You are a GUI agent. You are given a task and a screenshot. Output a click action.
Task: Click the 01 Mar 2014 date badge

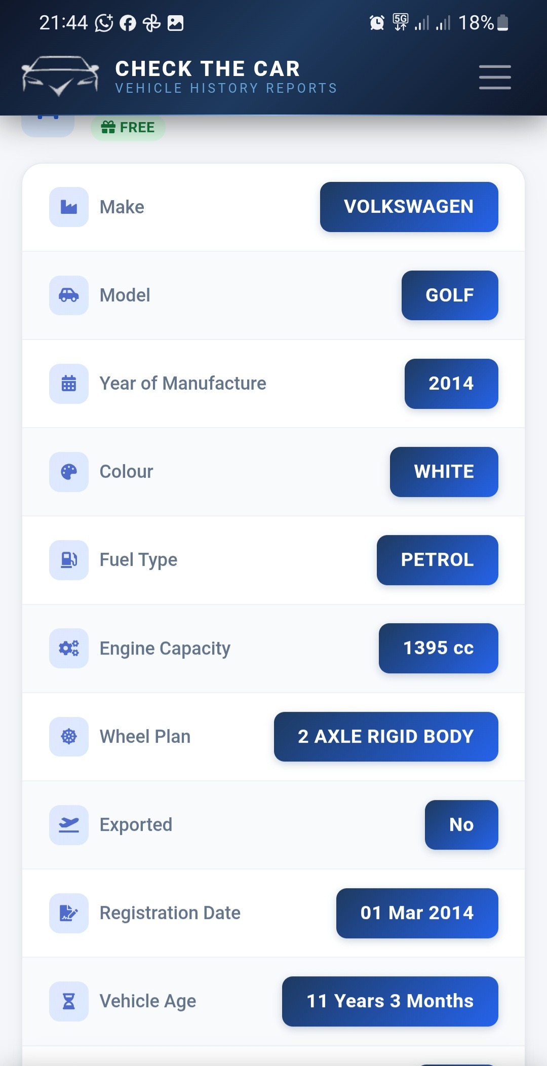(417, 913)
